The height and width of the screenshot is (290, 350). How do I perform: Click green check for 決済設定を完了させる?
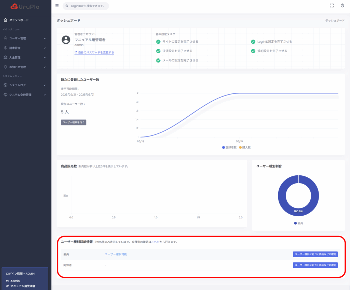coord(158,51)
